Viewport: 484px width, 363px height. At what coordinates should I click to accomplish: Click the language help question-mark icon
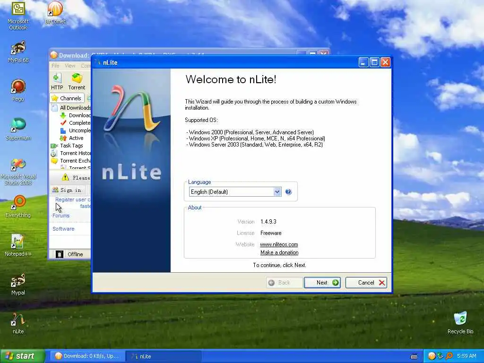click(x=288, y=192)
